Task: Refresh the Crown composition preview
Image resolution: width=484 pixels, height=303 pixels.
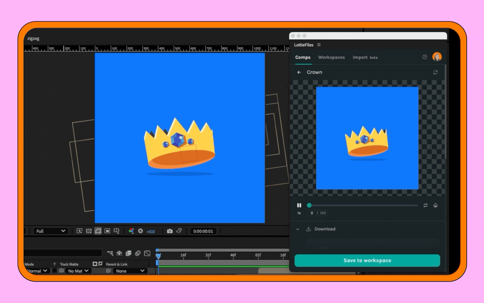Action: point(435,72)
